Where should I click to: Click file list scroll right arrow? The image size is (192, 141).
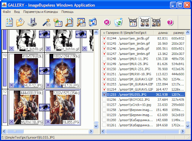point(183,131)
